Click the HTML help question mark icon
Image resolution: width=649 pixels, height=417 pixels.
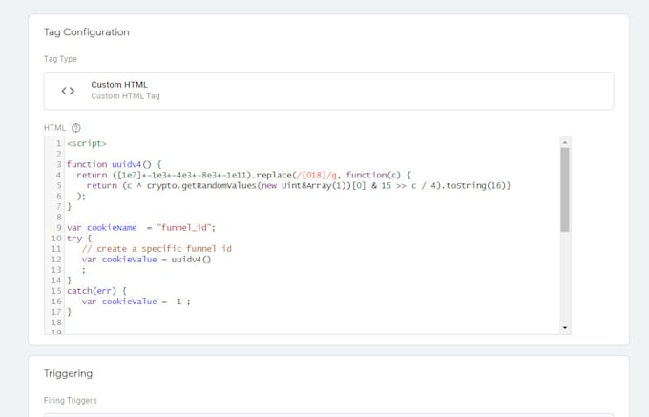click(x=76, y=128)
